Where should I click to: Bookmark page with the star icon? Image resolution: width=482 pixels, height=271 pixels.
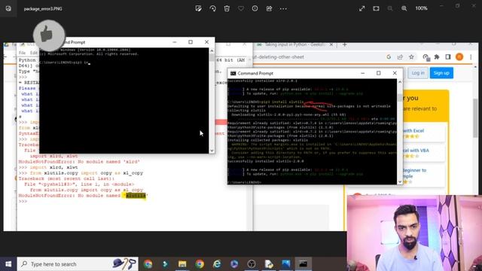click(411, 57)
